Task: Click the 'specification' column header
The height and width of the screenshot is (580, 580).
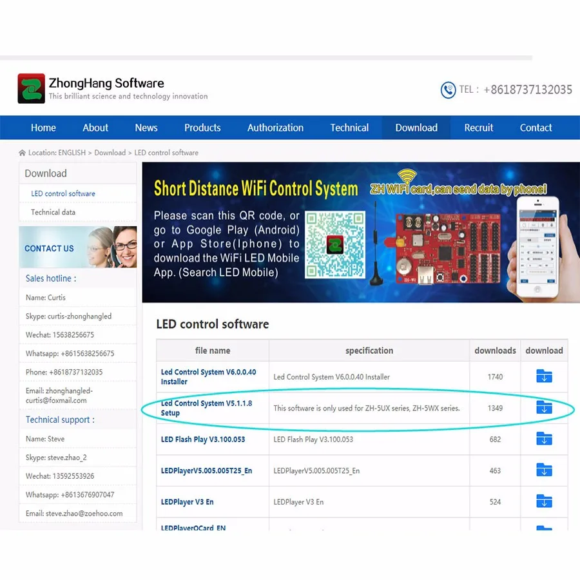Action: point(369,351)
